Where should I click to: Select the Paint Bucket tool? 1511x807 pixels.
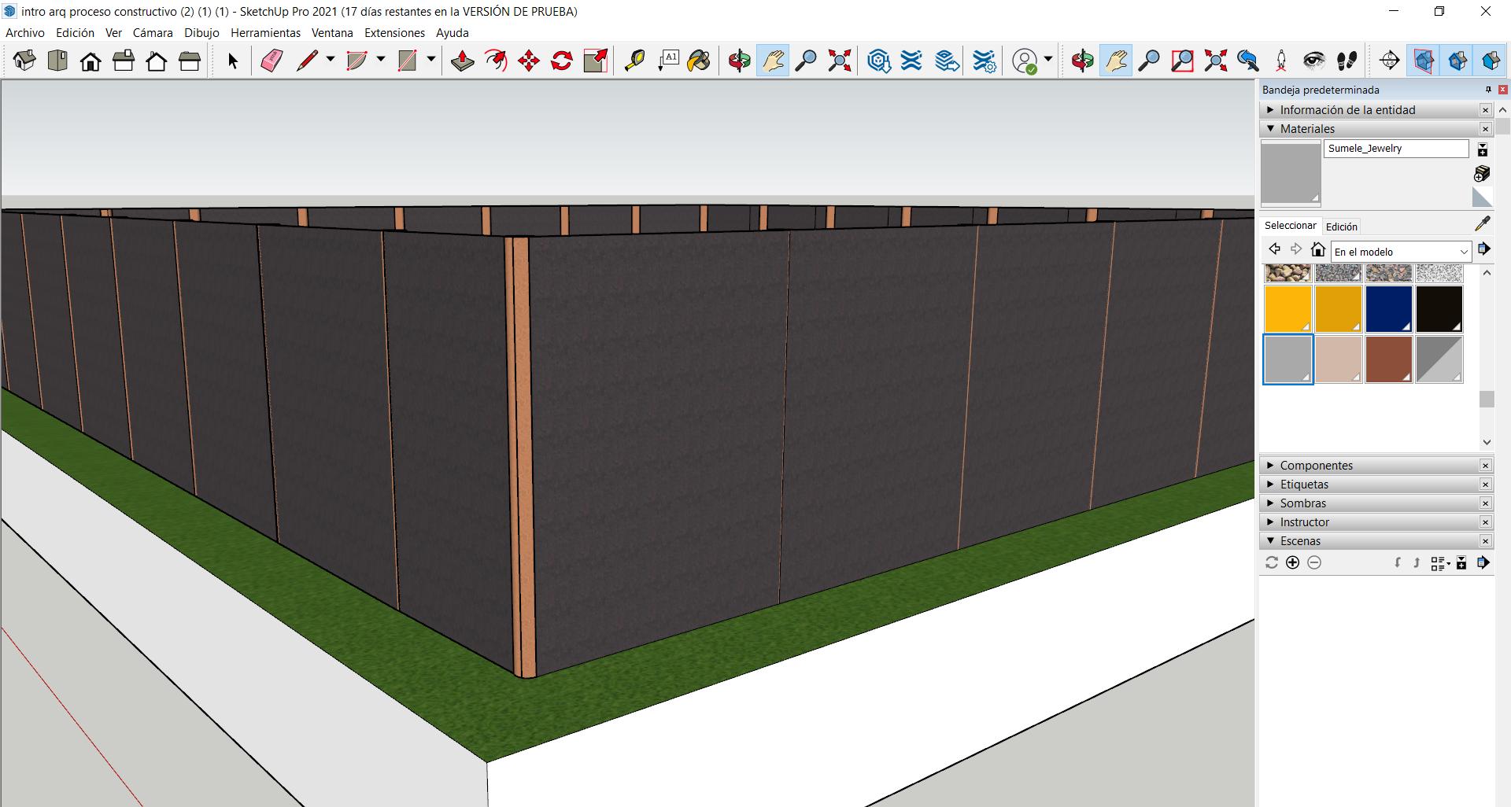click(x=699, y=61)
